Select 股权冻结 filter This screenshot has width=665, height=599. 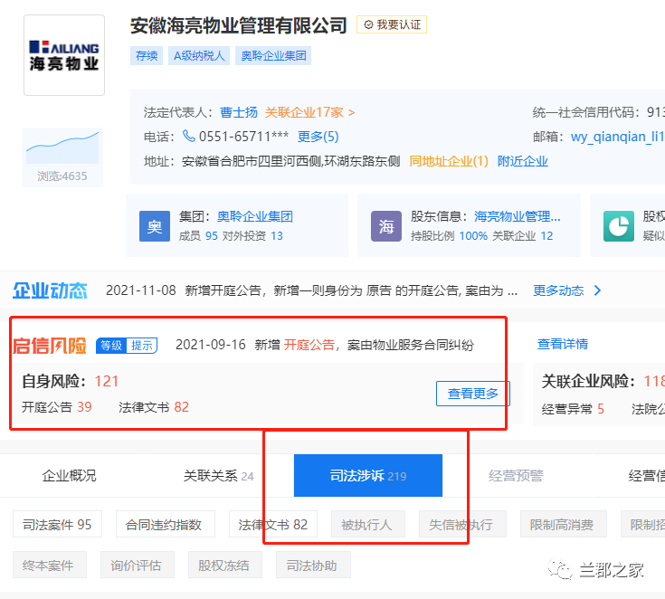tap(223, 565)
